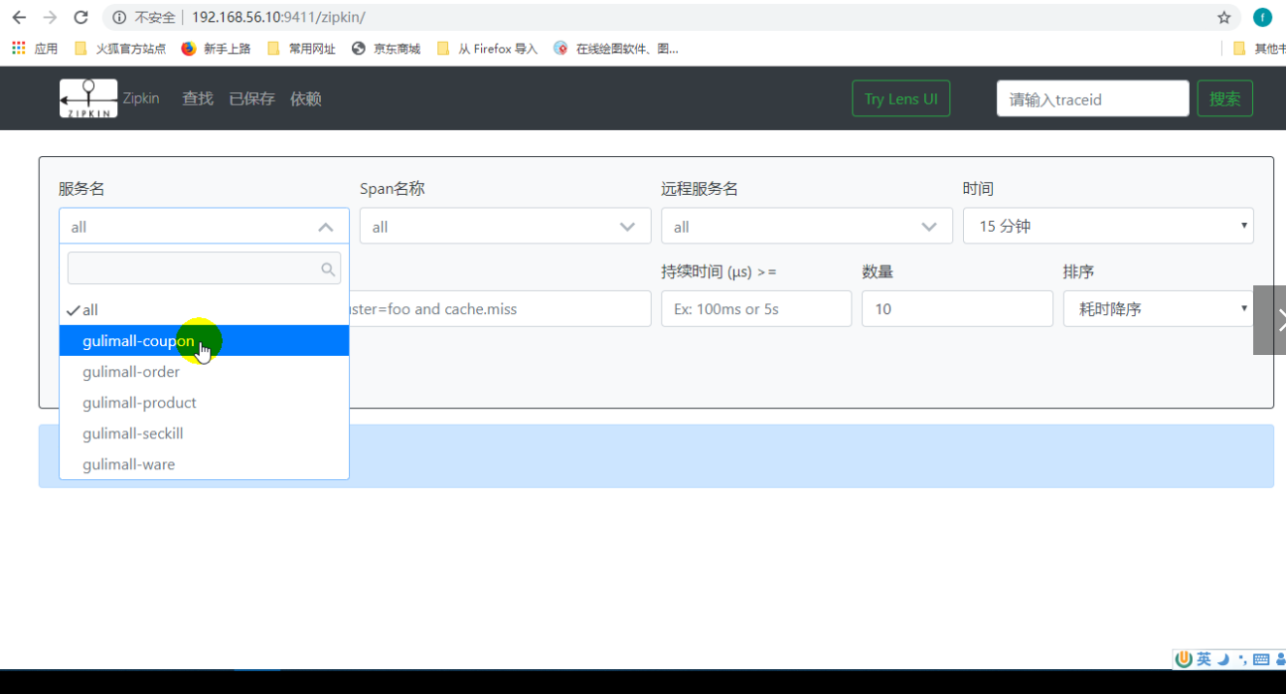Open the 其他书签 bookmarks folder
1286x694 pixels.
pyautogui.click(x=1258, y=48)
